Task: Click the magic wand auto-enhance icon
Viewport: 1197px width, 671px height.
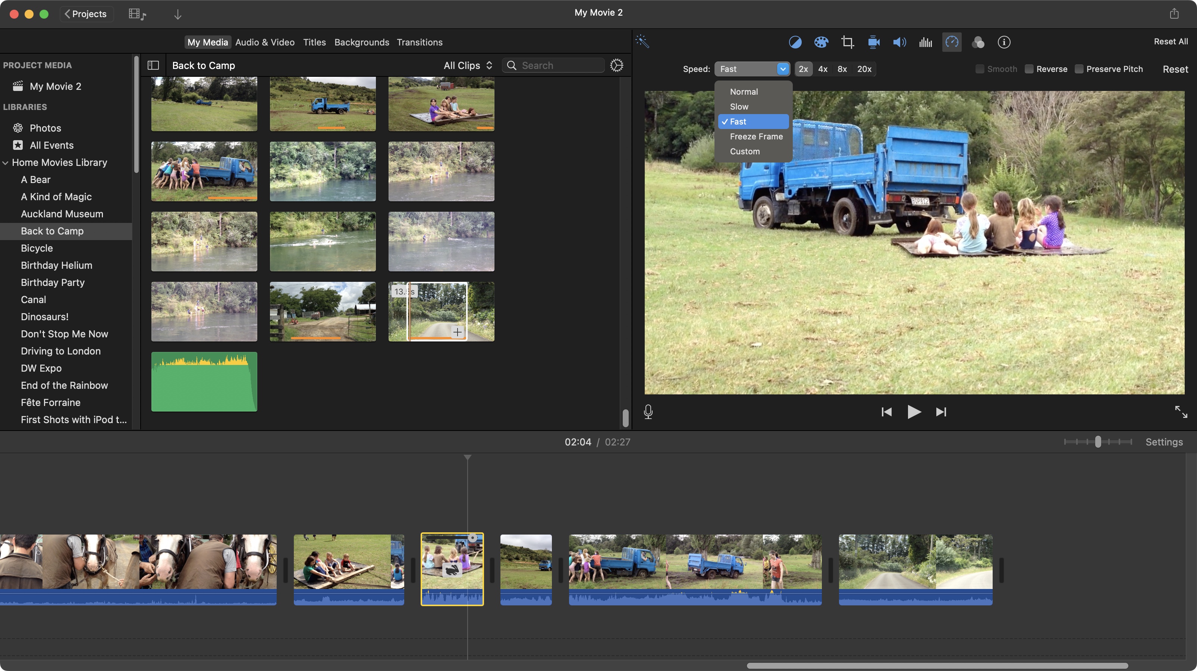Action: [642, 42]
